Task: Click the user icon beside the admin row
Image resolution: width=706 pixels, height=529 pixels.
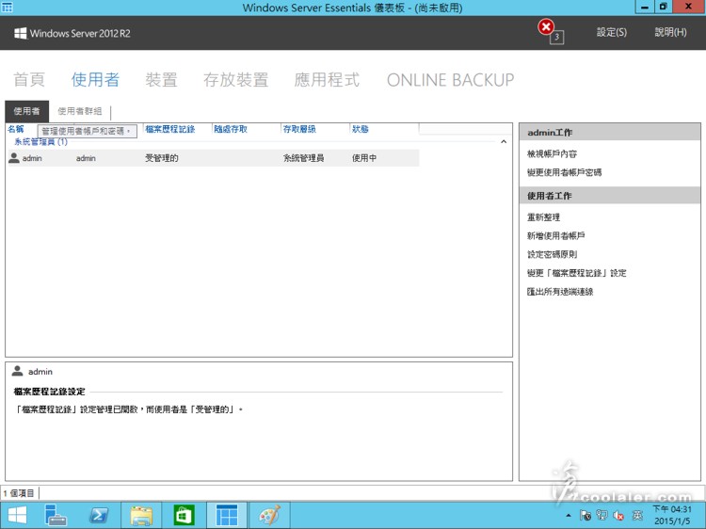Action: (x=14, y=157)
